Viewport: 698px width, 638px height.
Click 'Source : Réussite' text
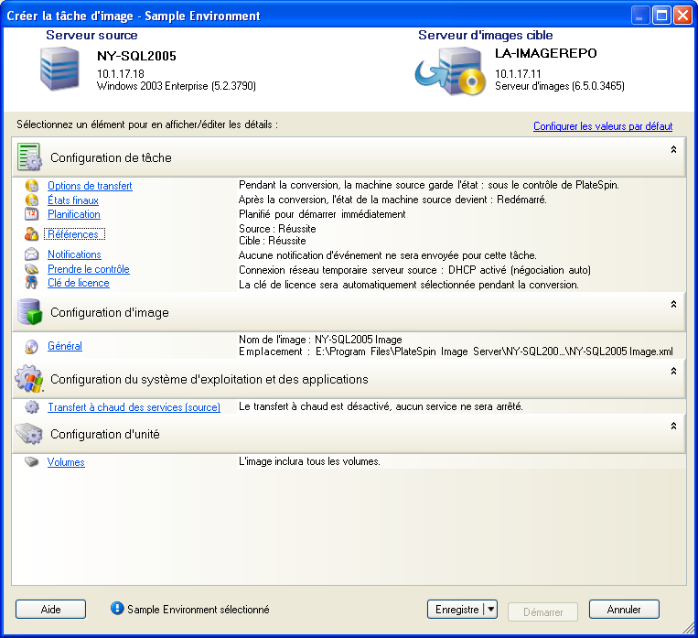click(277, 229)
